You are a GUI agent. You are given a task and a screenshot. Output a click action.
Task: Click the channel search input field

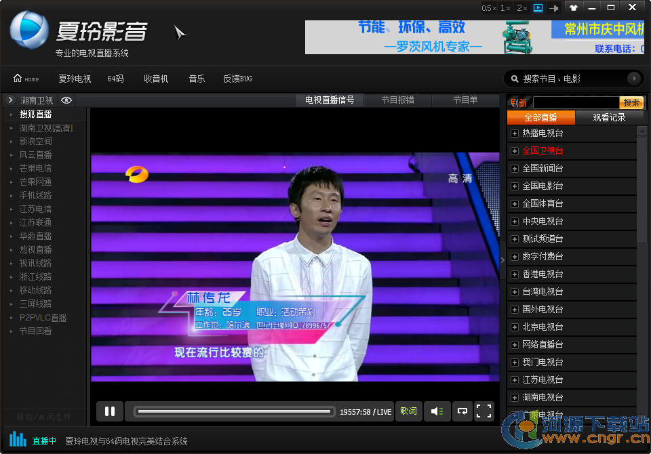[x=576, y=102]
